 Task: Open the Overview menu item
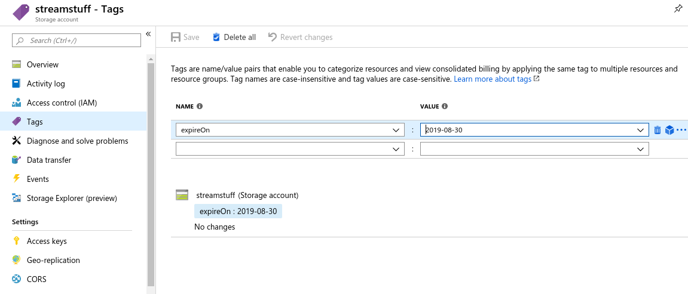point(74,64)
